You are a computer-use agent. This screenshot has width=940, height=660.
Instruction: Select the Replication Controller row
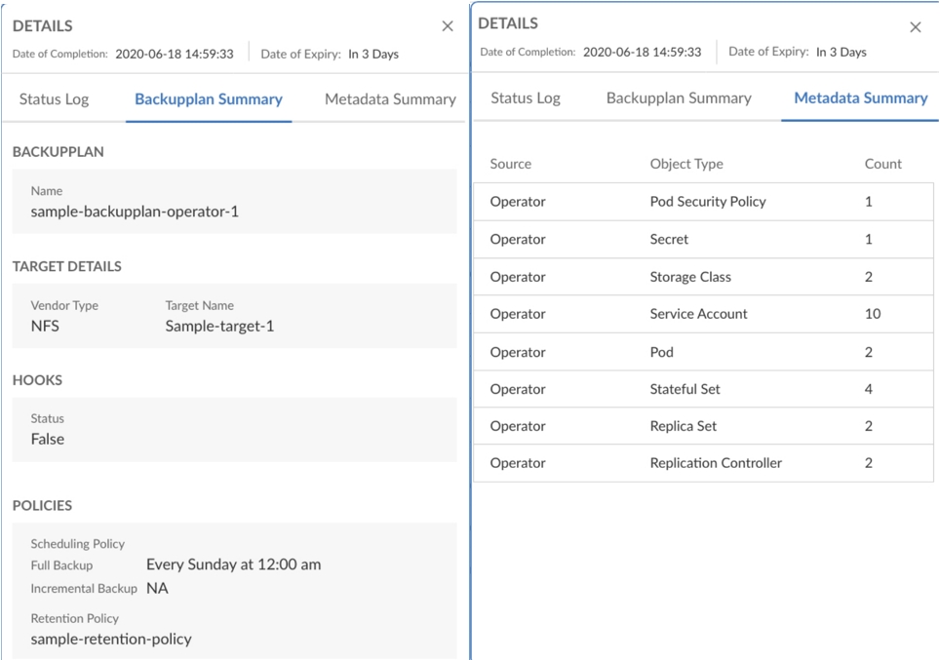coord(716,463)
